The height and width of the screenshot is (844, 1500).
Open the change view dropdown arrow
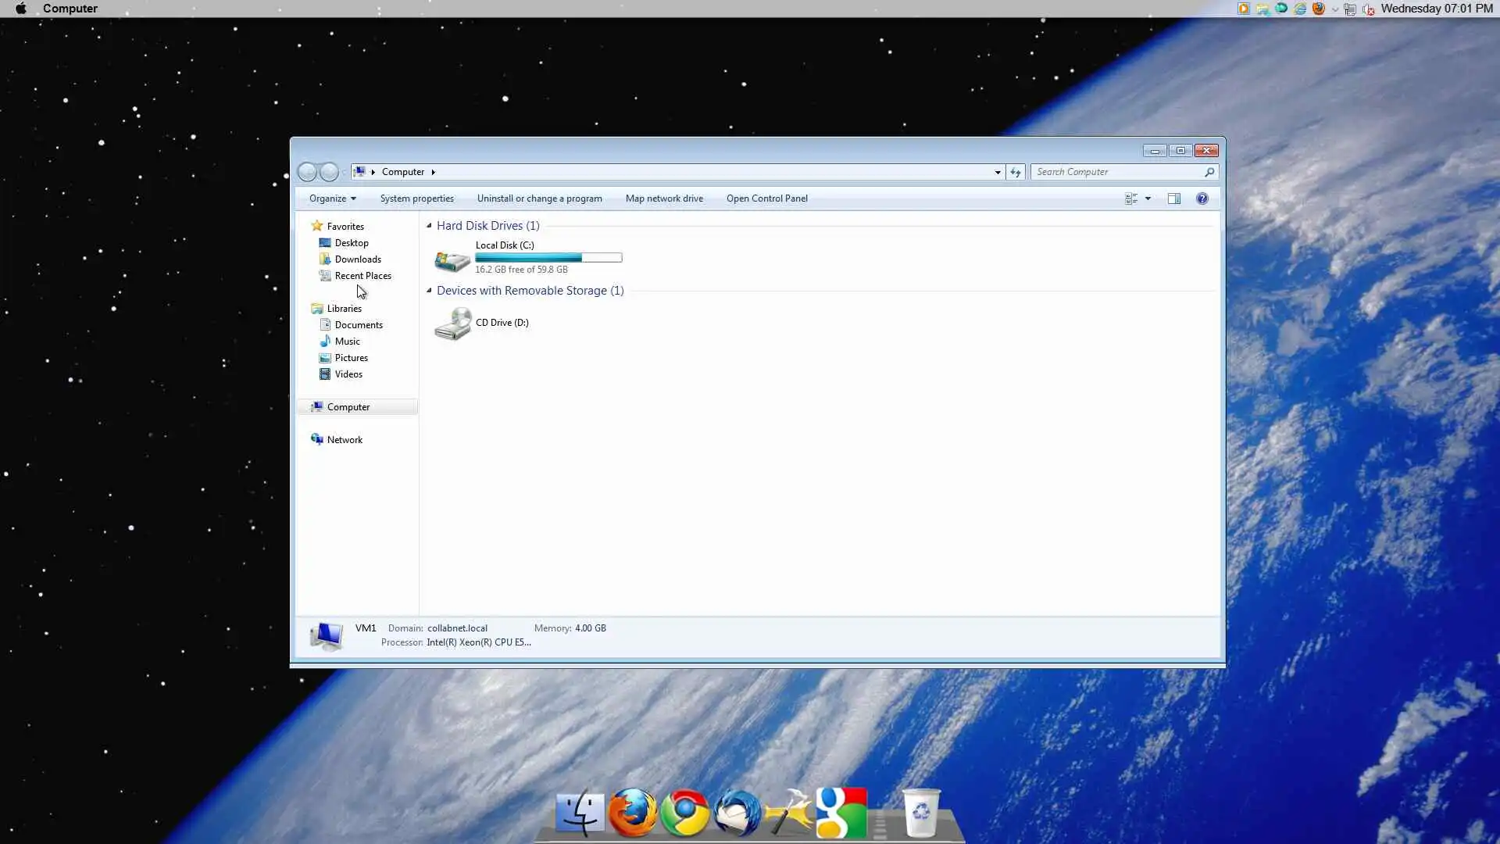pos(1148,198)
